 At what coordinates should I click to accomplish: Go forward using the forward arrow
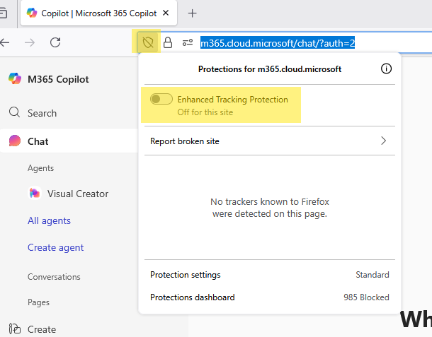pyautogui.click(x=30, y=42)
